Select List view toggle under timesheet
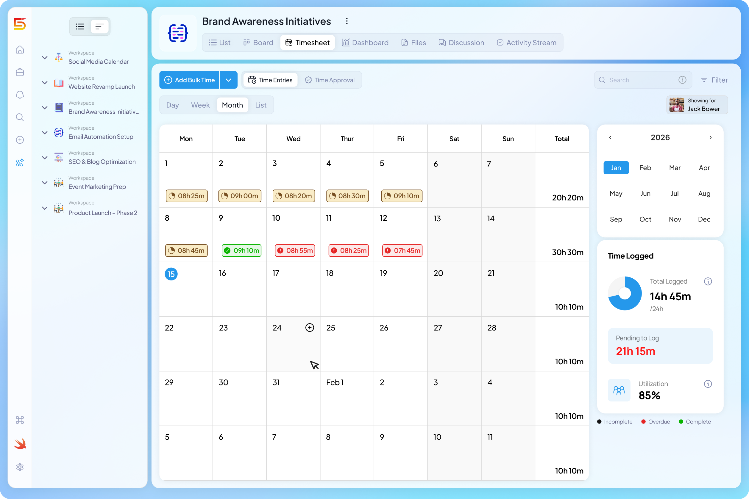The height and width of the screenshot is (499, 749). [260, 105]
